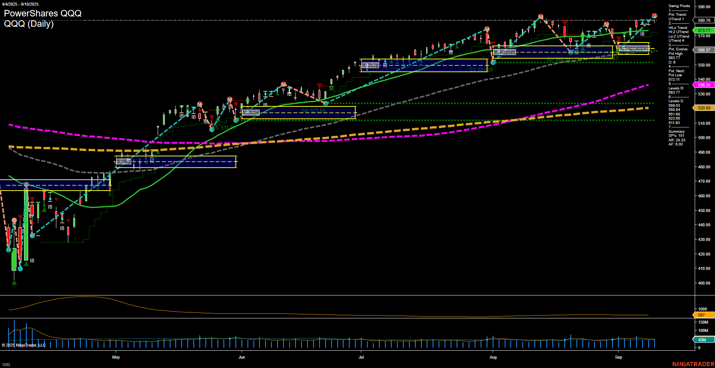Select the 580.70 current price marker
The height and width of the screenshot is (368, 715).
coord(704,20)
